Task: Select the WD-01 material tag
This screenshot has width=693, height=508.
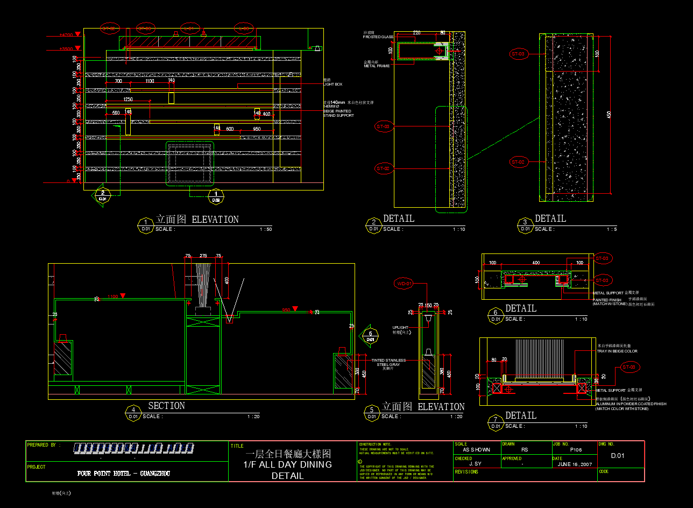Action: [404, 283]
